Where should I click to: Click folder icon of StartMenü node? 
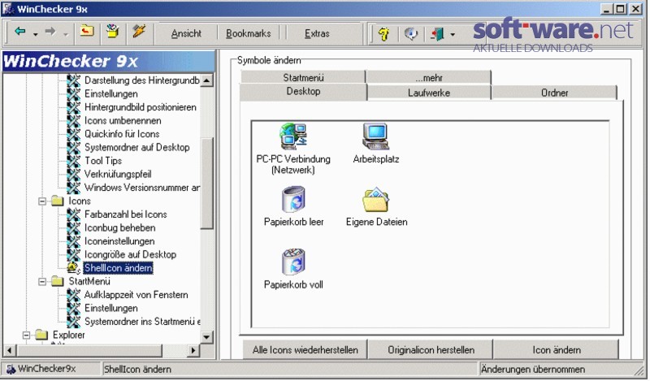pos(58,282)
